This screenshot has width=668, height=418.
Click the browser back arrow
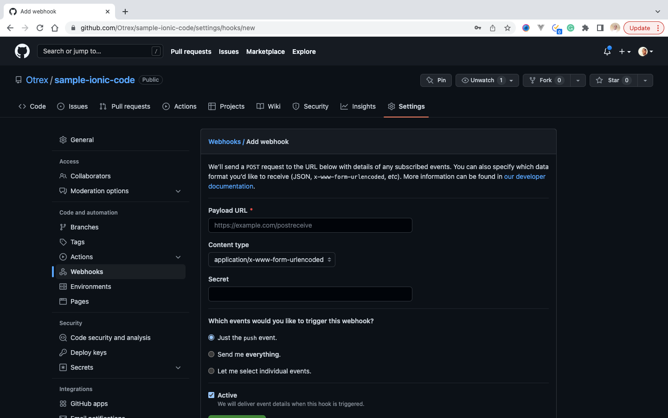[x=10, y=28]
